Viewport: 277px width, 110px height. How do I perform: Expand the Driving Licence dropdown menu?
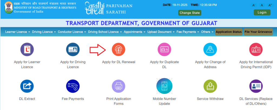pos(44,32)
